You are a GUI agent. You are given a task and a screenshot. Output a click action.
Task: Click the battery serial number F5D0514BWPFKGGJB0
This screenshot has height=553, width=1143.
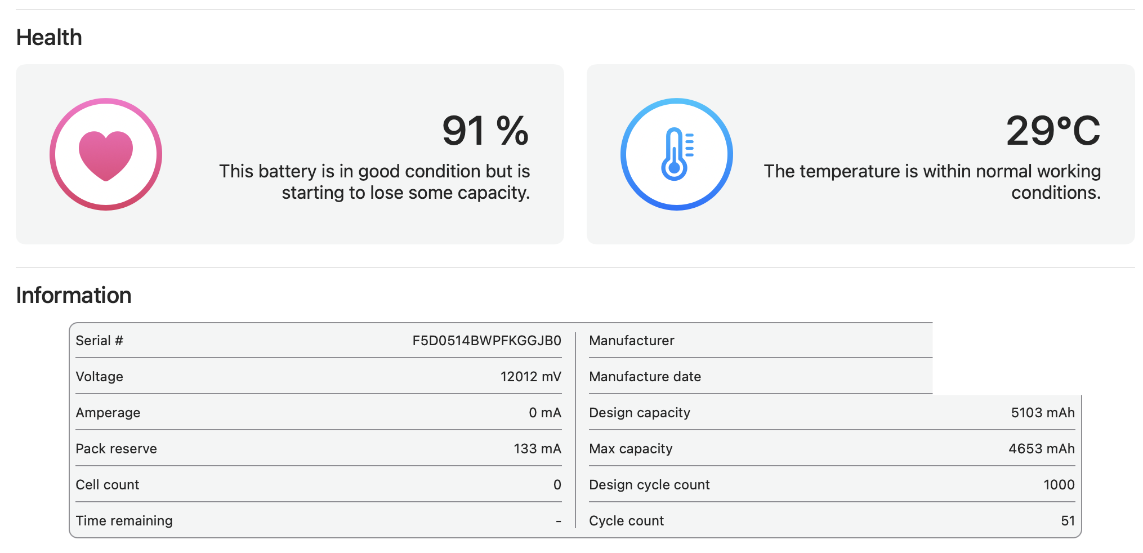tap(486, 341)
